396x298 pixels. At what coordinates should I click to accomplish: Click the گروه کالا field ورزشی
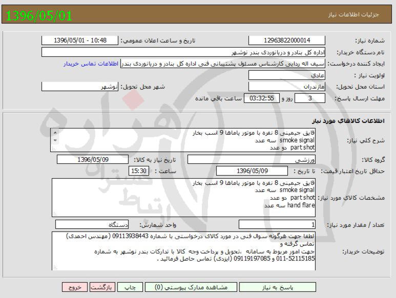point(251,160)
